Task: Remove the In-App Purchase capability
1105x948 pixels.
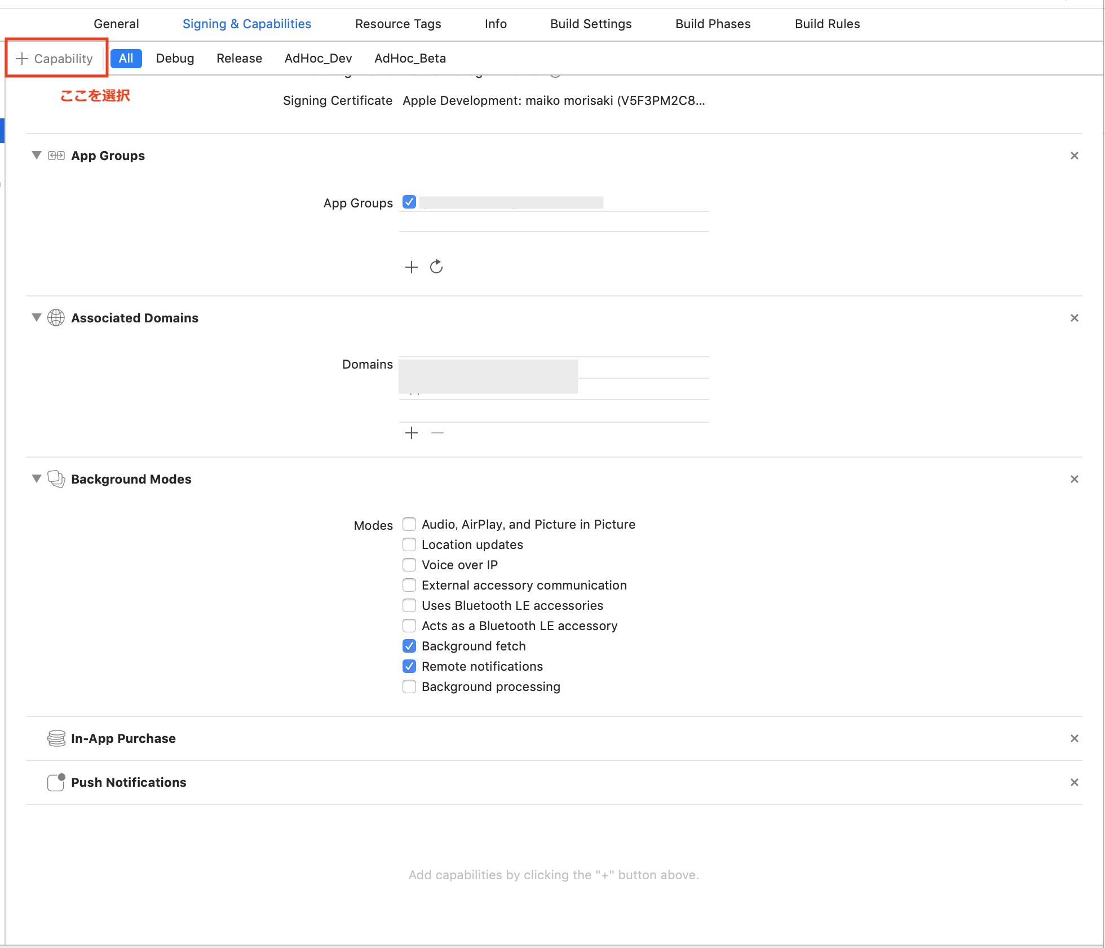Action: 1074,738
